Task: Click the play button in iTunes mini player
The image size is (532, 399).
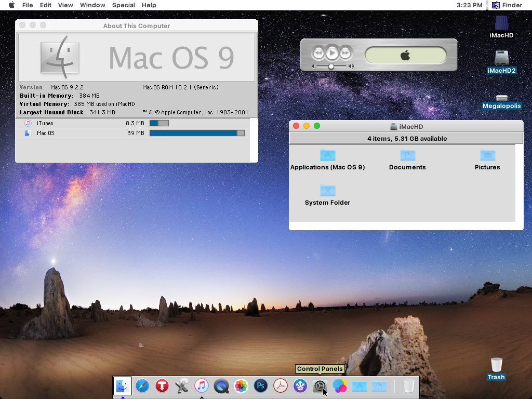Action: [x=332, y=53]
